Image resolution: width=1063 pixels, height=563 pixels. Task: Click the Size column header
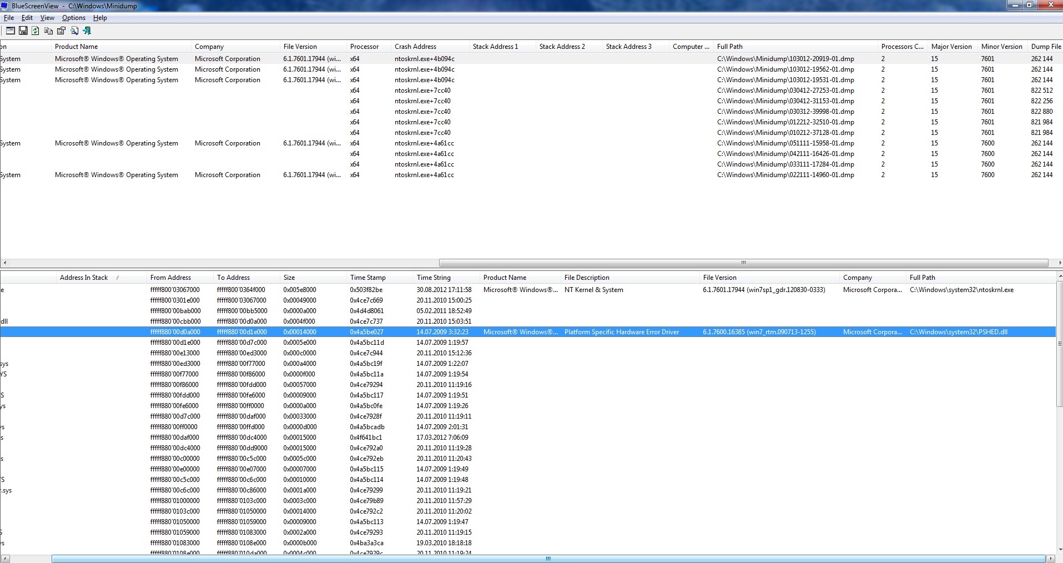click(x=313, y=278)
